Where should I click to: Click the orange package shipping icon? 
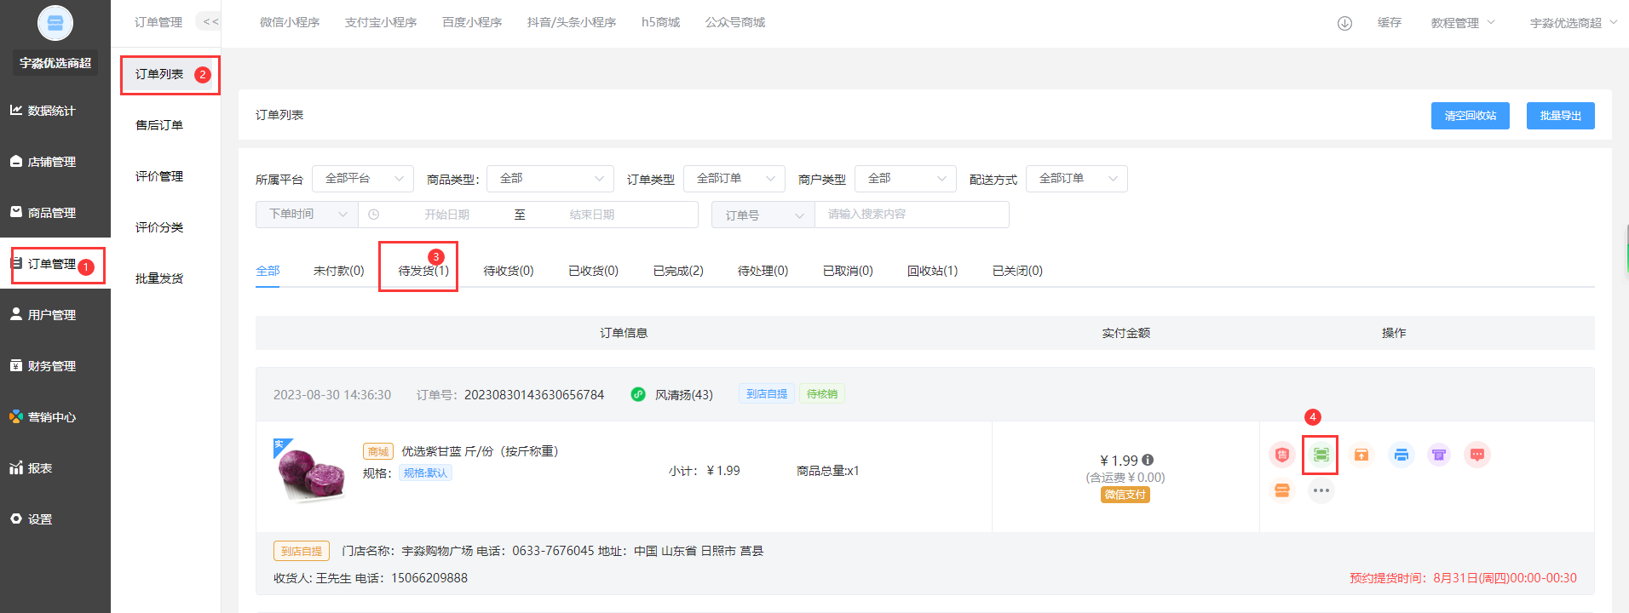click(x=1361, y=455)
